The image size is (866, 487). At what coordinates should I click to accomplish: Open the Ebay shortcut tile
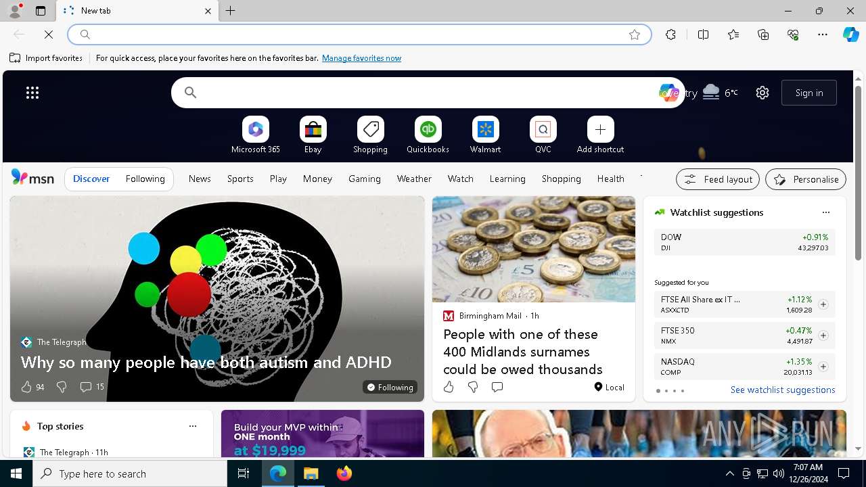[313, 135]
